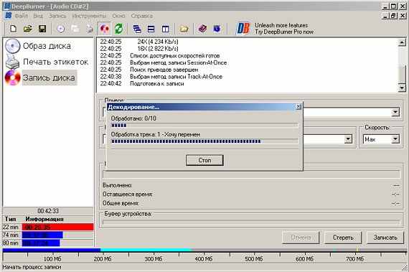Click the Информация column header
This screenshot has width=409, height=272.
pyautogui.click(x=44, y=219)
